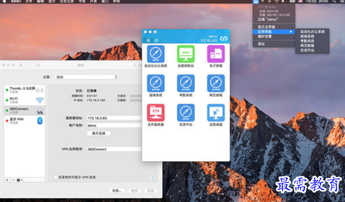
Task: Add a network service with plus button
Action: (7, 180)
